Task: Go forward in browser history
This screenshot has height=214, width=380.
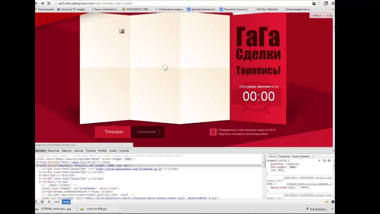Action: [x=42, y=3]
